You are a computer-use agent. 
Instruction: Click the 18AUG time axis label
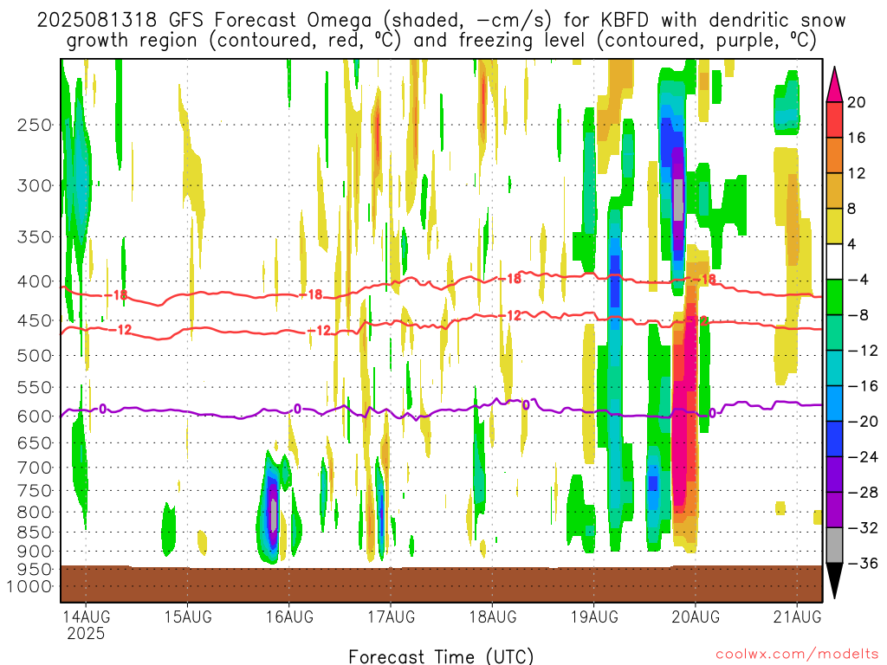493,617
